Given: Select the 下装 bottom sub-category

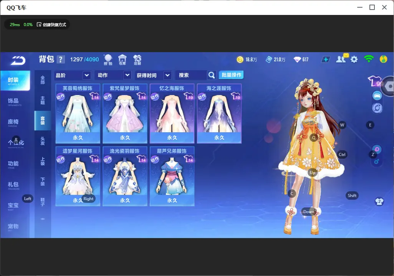Looking at the screenshot, I should coord(43,182).
